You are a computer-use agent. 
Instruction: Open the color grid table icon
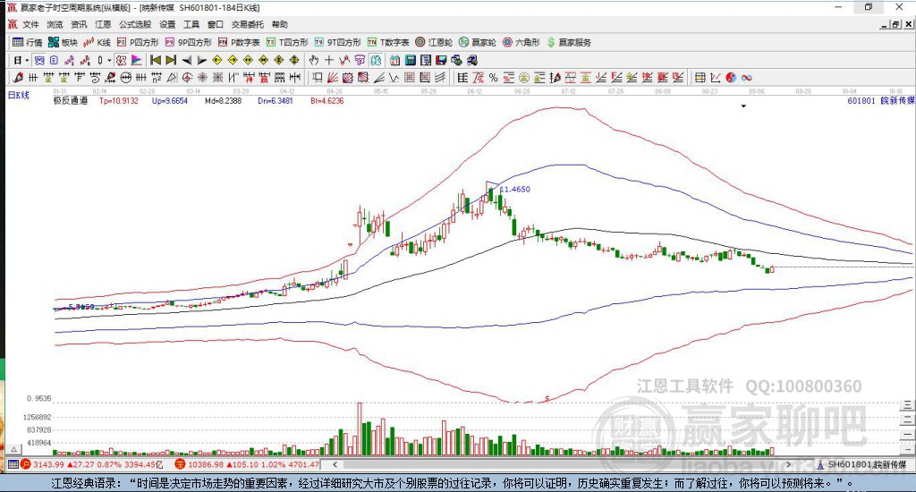[700, 77]
